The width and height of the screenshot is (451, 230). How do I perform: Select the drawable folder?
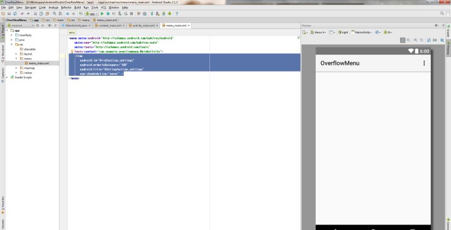click(30, 49)
